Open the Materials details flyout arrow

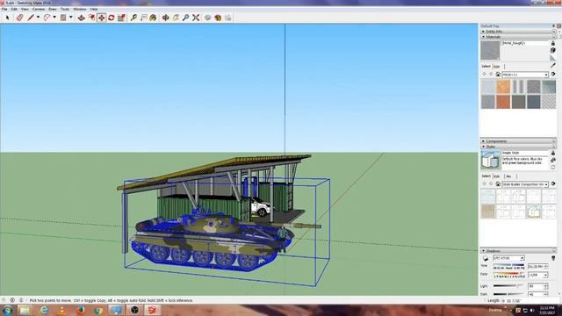[x=553, y=74]
